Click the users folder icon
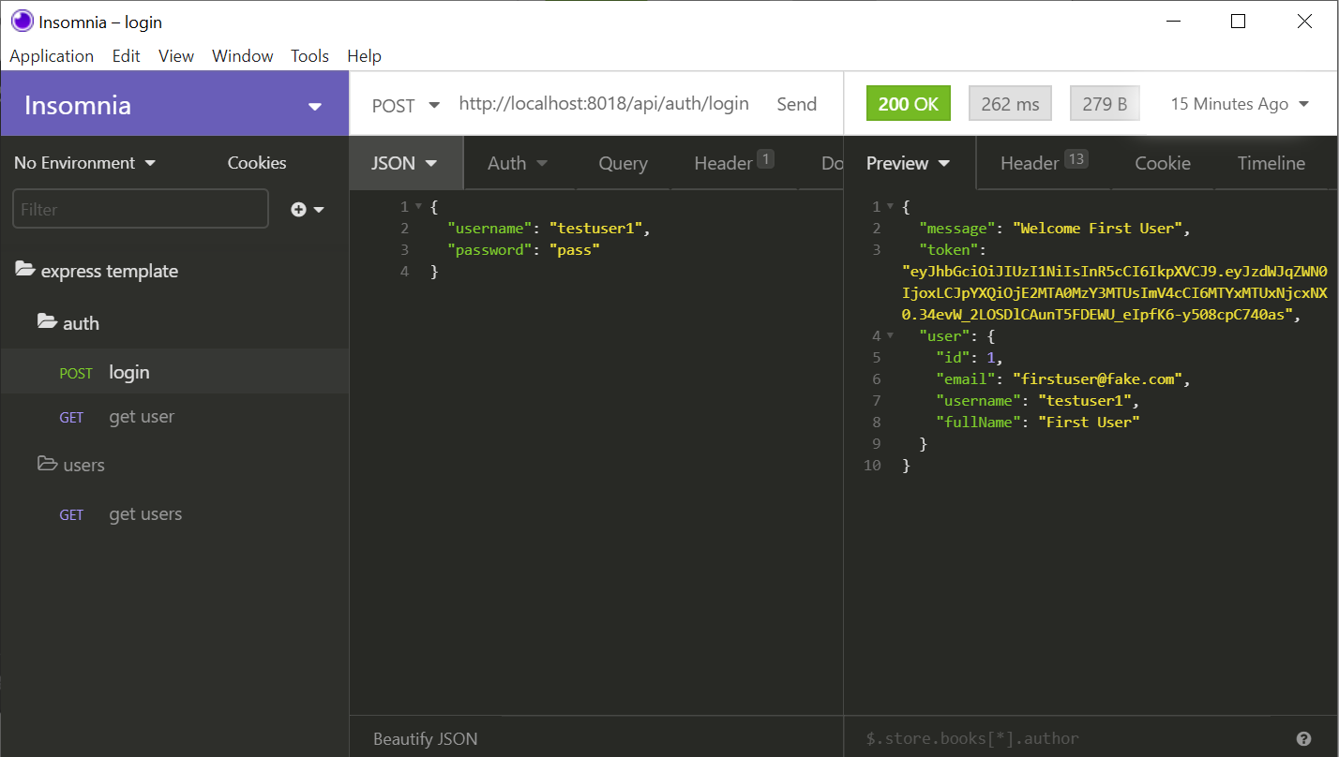Image resolution: width=1339 pixels, height=757 pixels. [47, 464]
